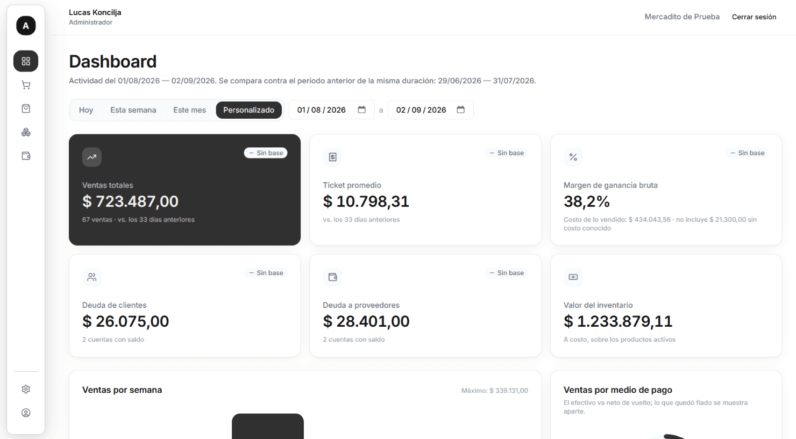Select the Hoy period tab
Image resolution: width=796 pixels, height=439 pixels.
(86, 110)
